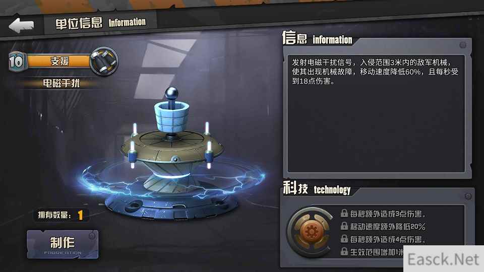Tap lock beside 移动速度额外降低20%

click(344, 226)
